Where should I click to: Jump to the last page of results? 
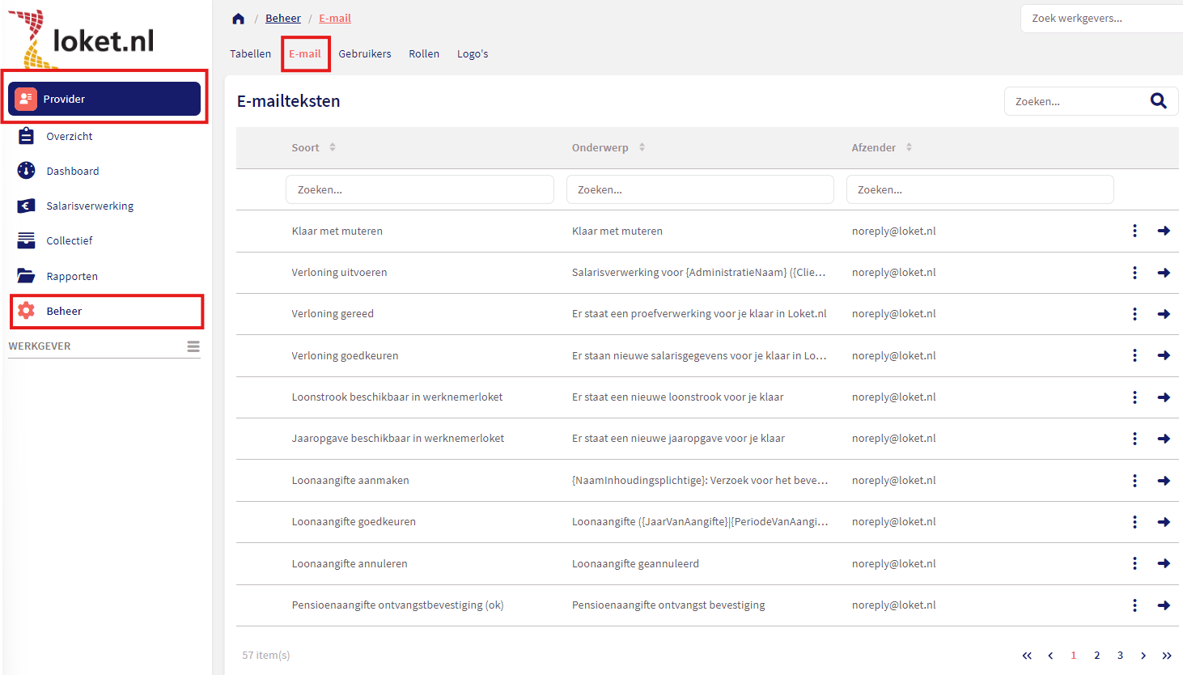click(1166, 656)
